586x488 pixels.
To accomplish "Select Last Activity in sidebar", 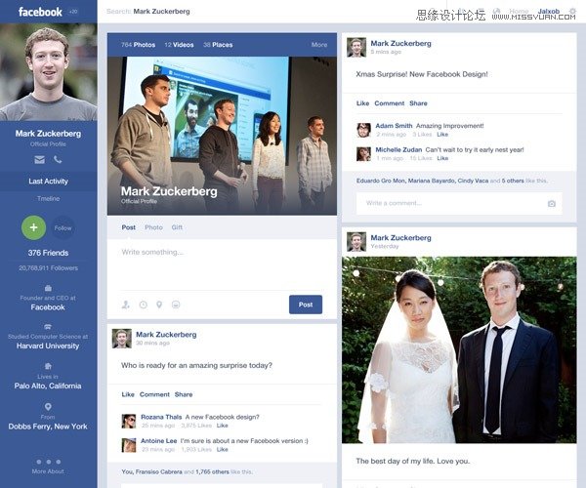I will pos(48,182).
